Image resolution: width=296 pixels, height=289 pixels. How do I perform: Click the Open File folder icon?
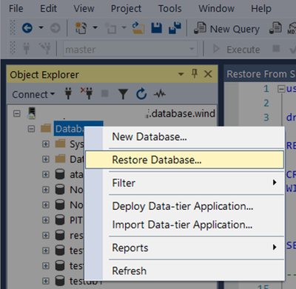138,28
